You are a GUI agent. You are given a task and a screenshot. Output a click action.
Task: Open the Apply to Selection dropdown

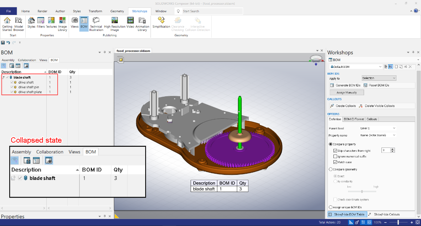pos(379,78)
